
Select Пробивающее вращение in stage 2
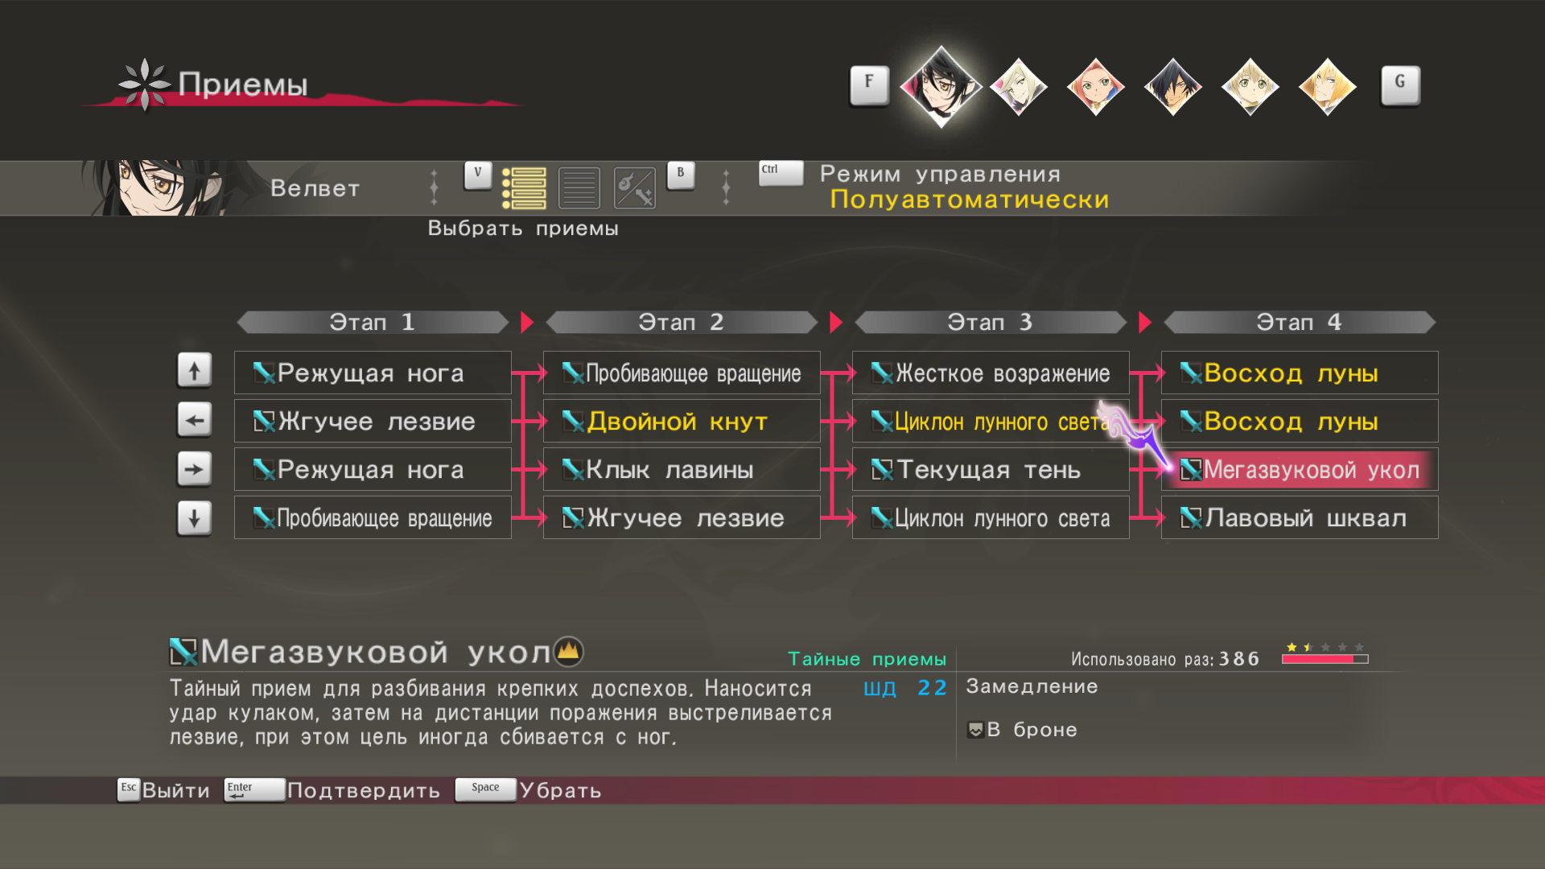pos(682,373)
